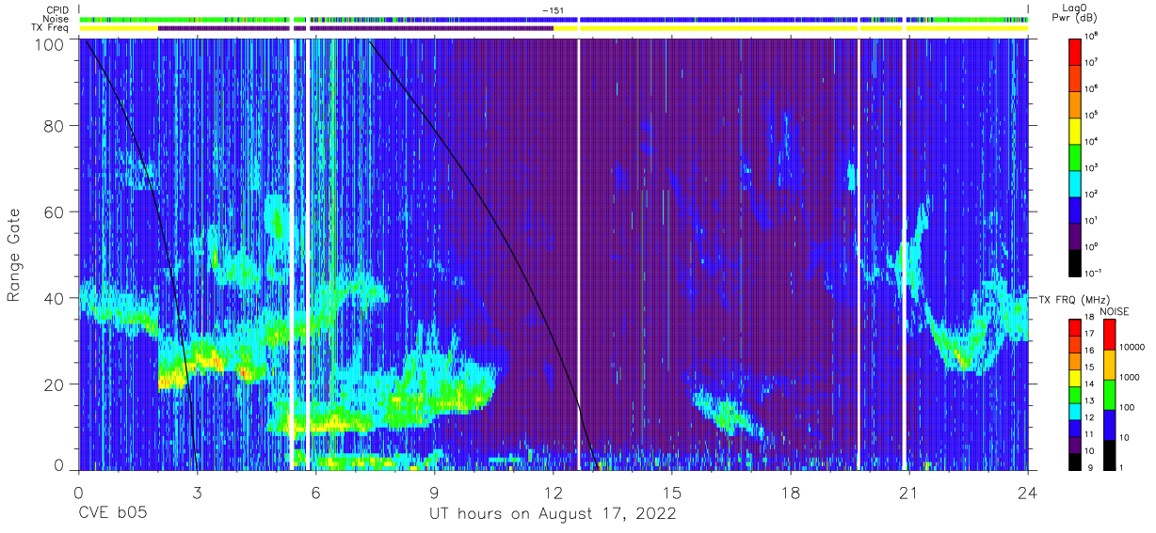This screenshot has width=1156, height=533.
Task: Pick the cyan 12–13 MHz segment of TX FRQ bar
Action: 1075,410
